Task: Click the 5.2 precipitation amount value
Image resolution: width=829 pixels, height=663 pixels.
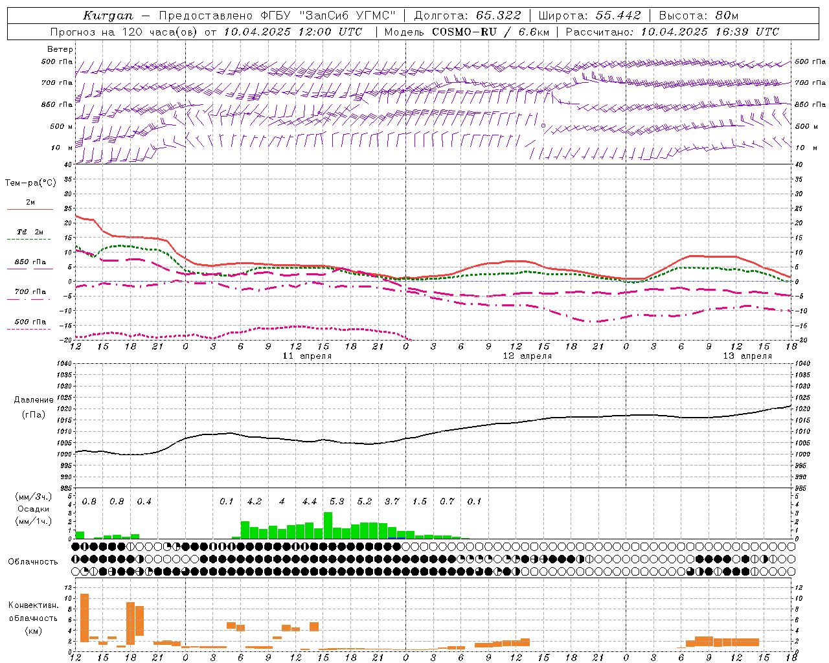Action: coord(365,502)
